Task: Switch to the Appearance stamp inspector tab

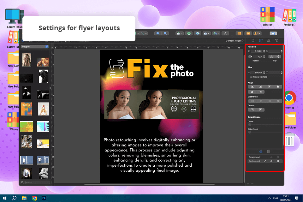Action: coord(269,41)
